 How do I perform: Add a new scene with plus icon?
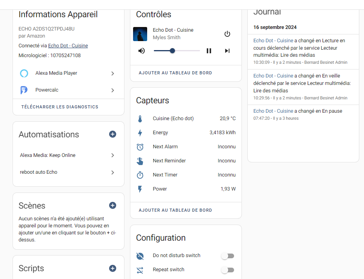[x=113, y=205]
